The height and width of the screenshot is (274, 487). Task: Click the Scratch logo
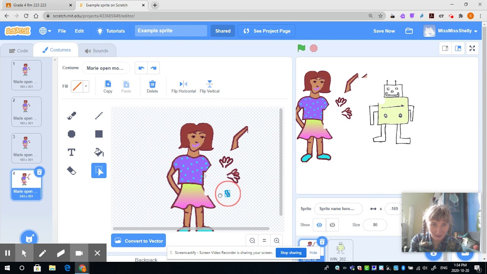[x=18, y=31]
